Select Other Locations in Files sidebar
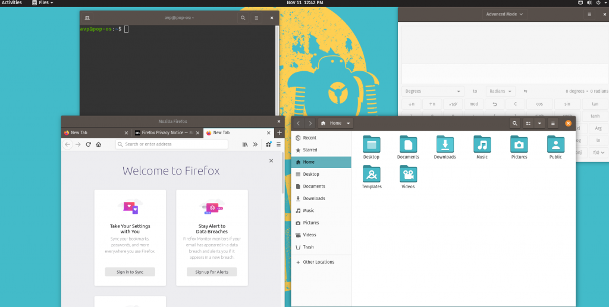609x307 pixels. pos(321,262)
